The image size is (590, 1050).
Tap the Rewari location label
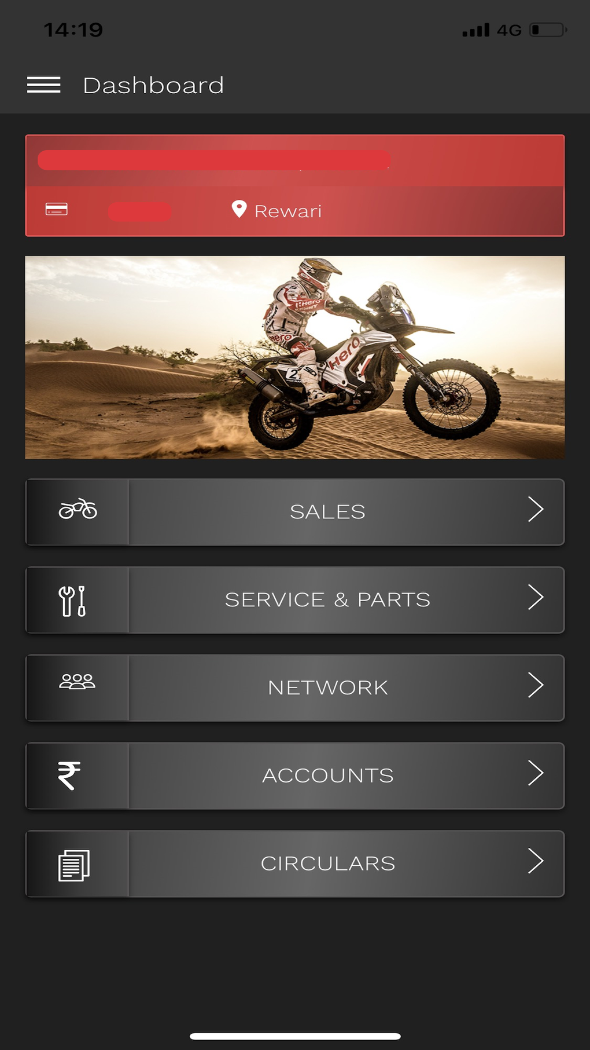[x=288, y=211]
